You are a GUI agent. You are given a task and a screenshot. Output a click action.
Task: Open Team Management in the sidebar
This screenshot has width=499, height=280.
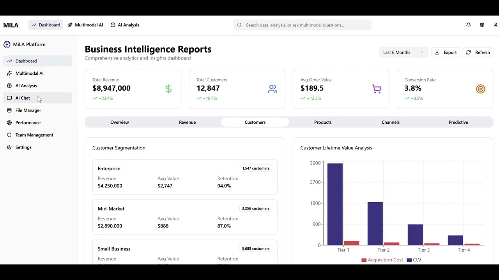coord(37,135)
